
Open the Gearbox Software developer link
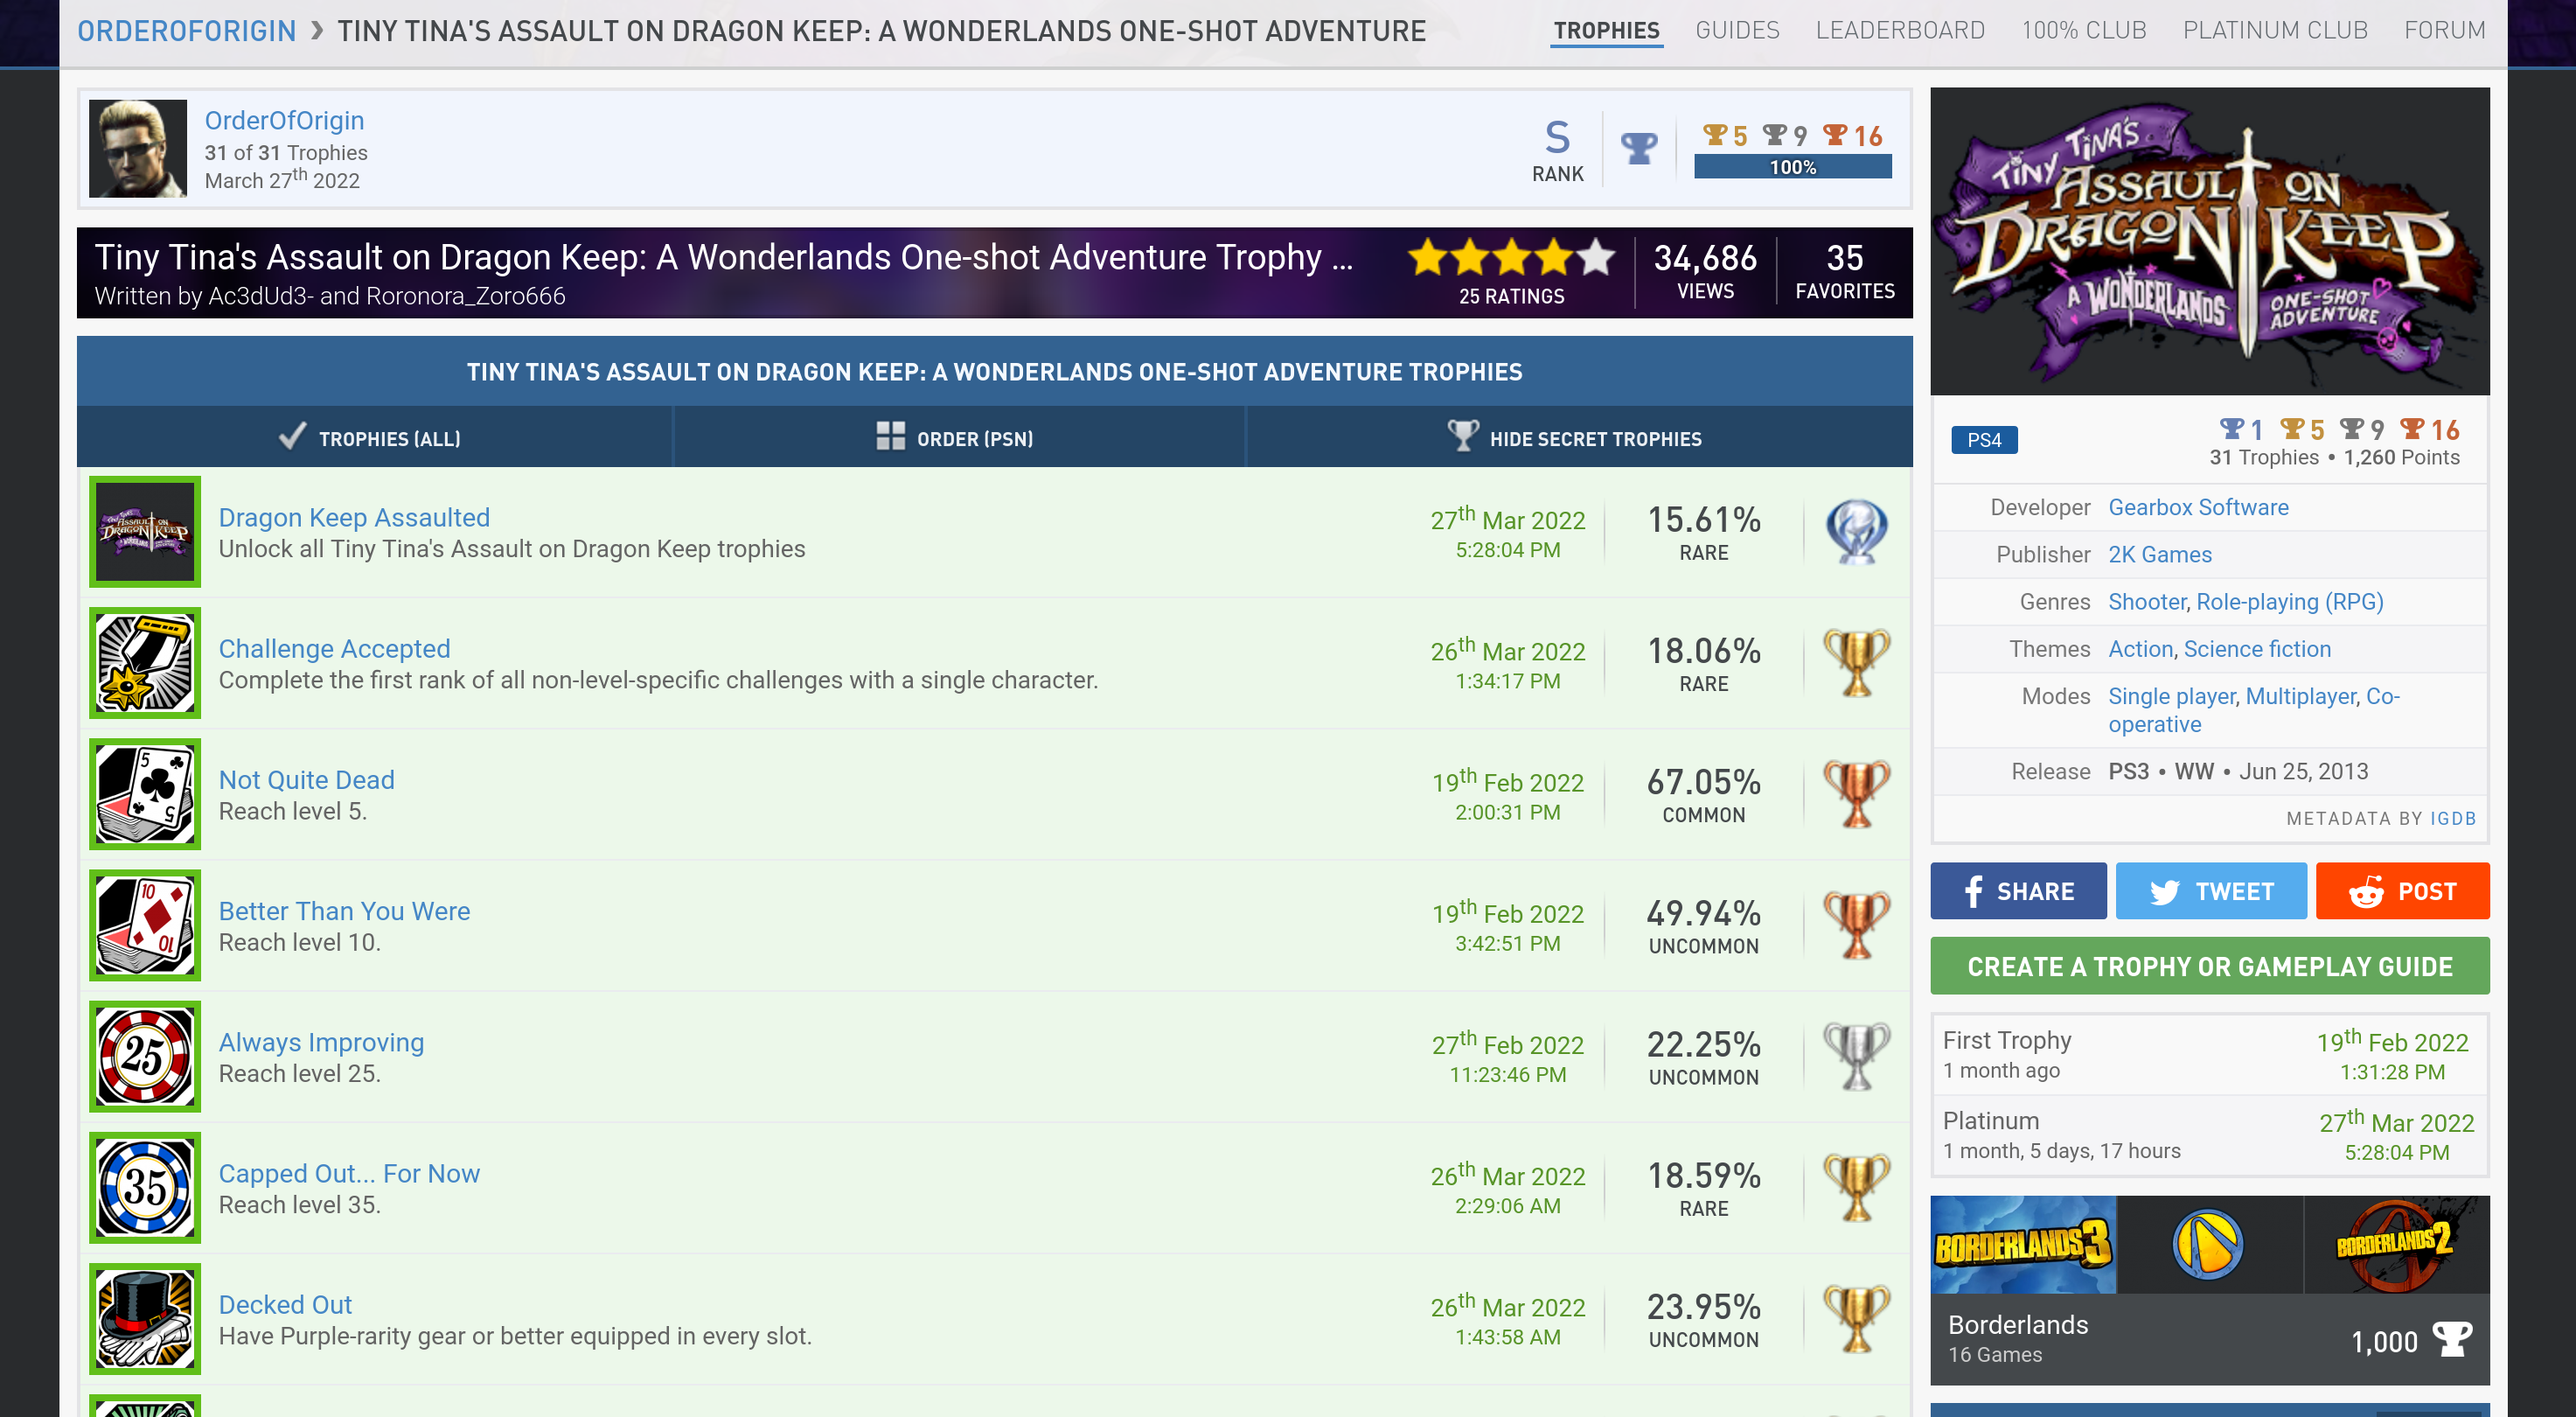[2198, 507]
